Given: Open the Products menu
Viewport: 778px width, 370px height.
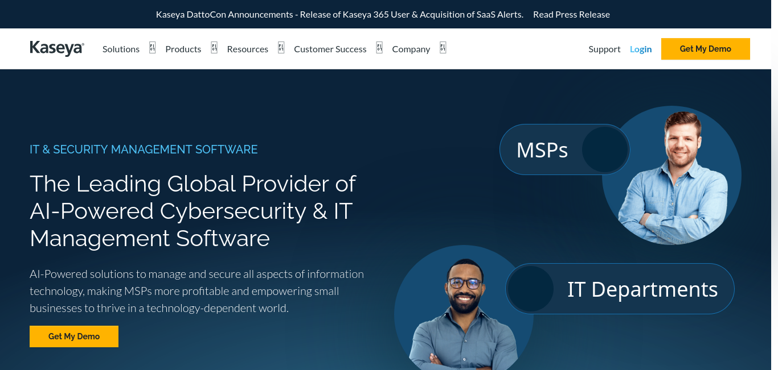Looking at the screenshot, I should [183, 49].
